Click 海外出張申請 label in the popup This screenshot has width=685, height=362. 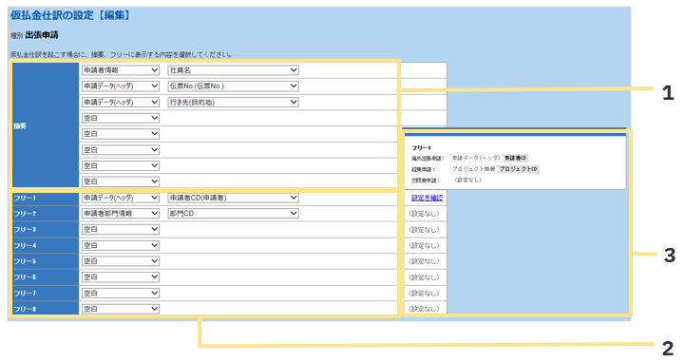[428, 158]
